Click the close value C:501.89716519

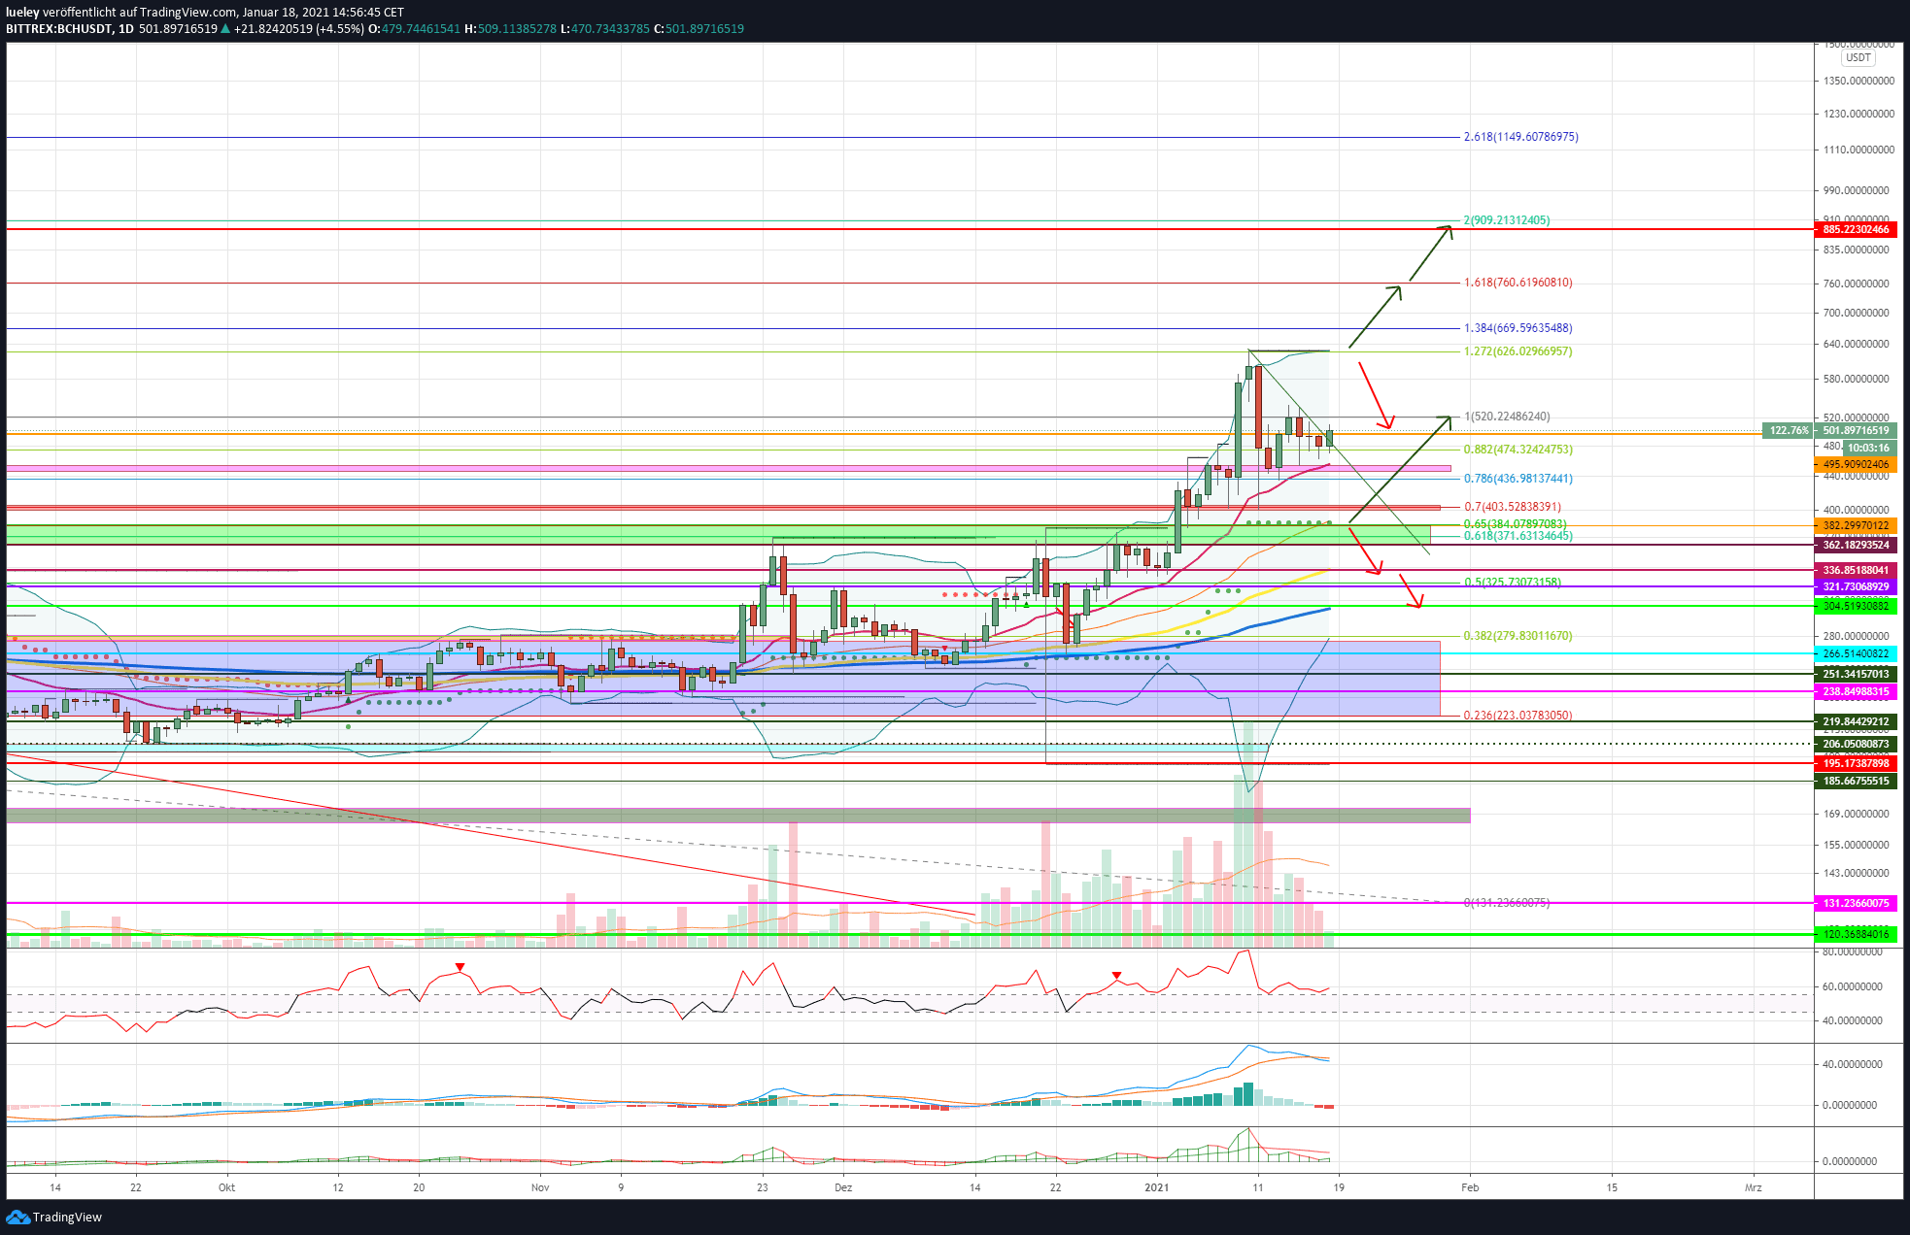click(x=699, y=29)
